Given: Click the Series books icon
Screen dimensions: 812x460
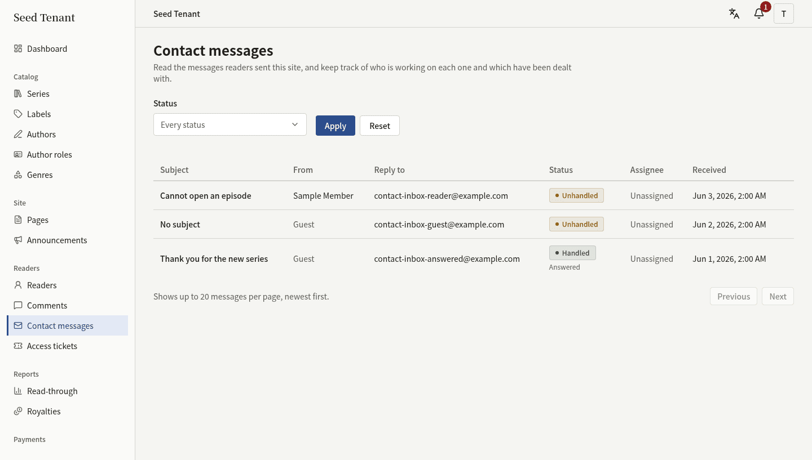Looking at the screenshot, I should [x=18, y=93].
